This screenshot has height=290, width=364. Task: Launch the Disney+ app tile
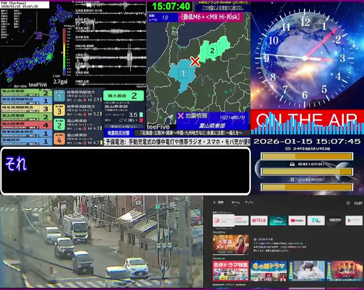tap(278, 220)
